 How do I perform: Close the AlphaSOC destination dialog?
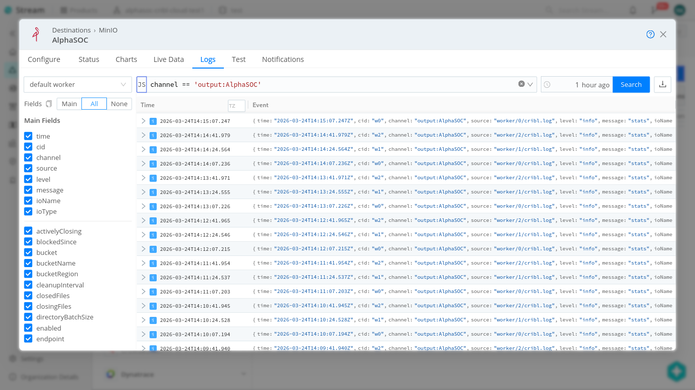point(663,35)
